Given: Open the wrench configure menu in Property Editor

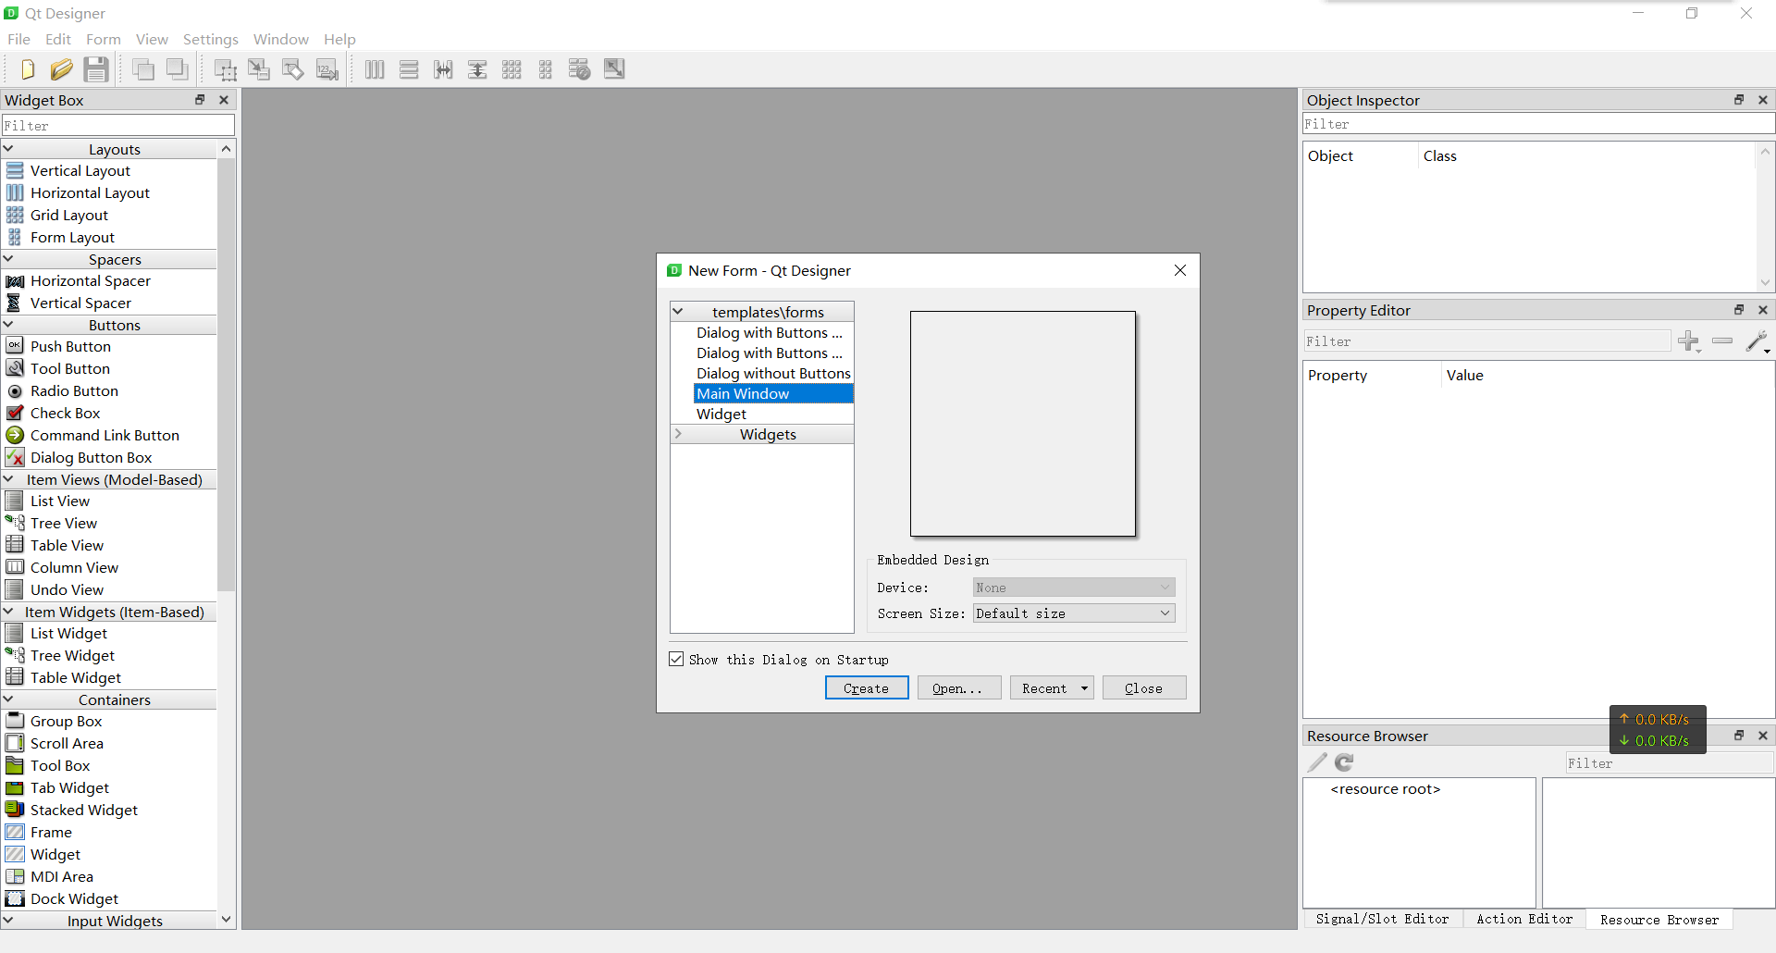Looking at the screenshot, I should (1757, 341).
